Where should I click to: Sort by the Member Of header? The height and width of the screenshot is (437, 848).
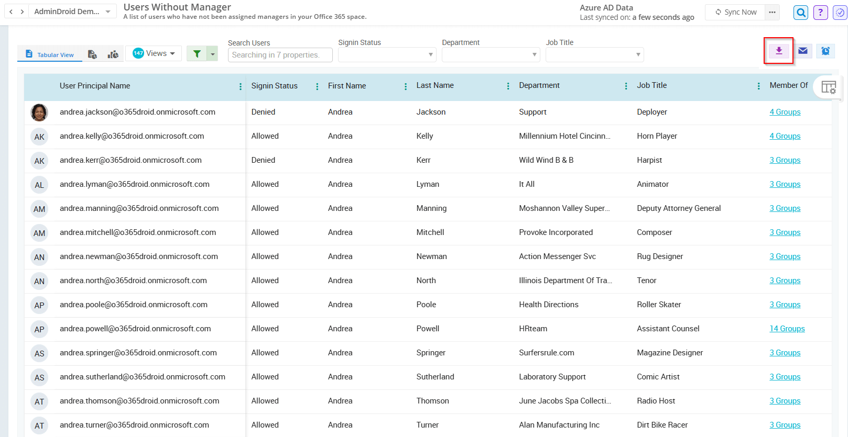tap(788, 85)
